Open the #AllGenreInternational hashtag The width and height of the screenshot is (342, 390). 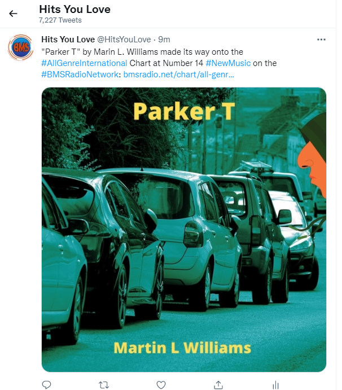(84, 63)
